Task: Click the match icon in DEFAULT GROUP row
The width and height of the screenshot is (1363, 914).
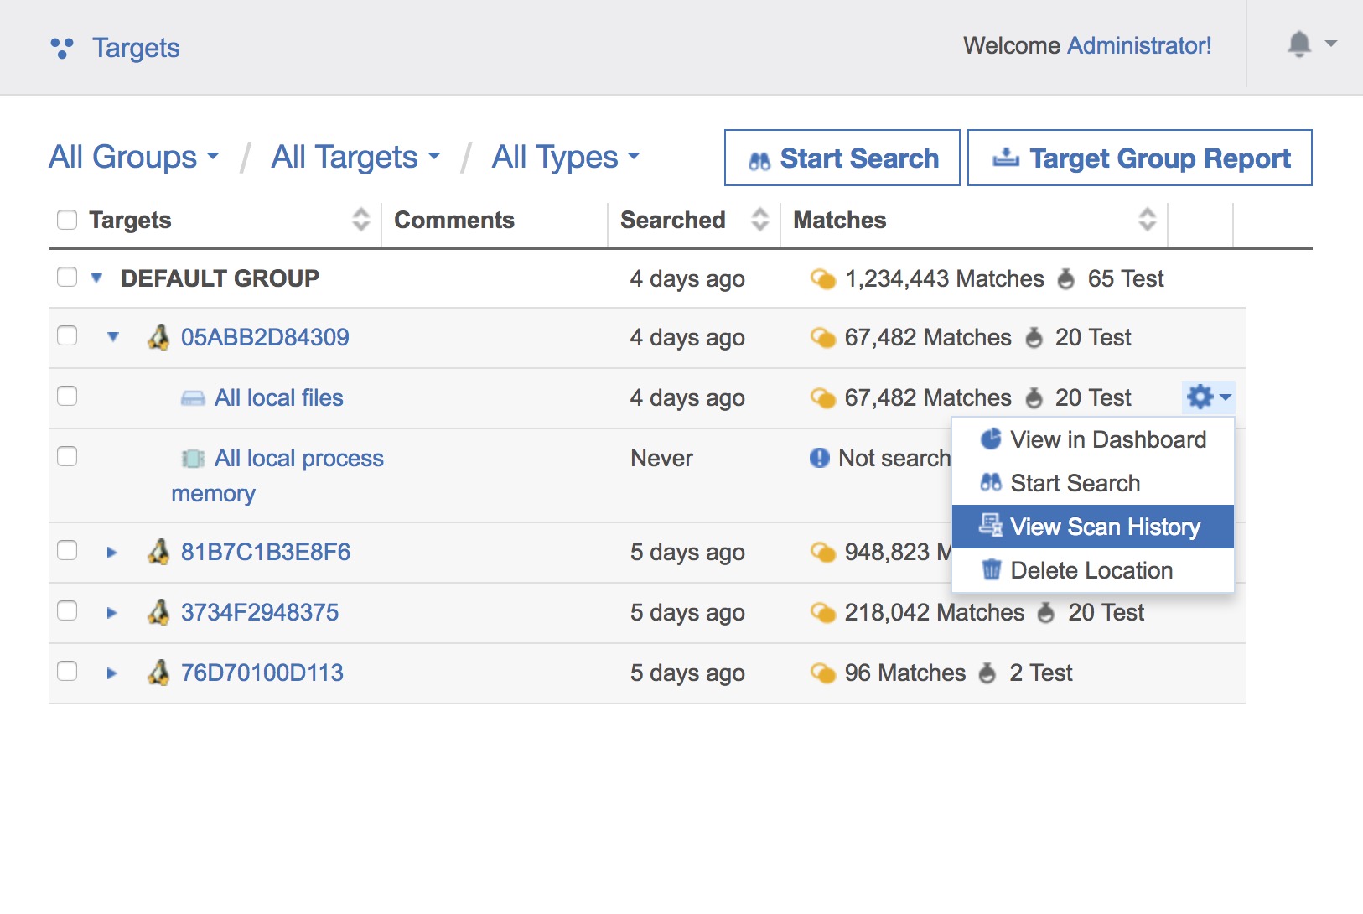Action: tap(822, 278)
